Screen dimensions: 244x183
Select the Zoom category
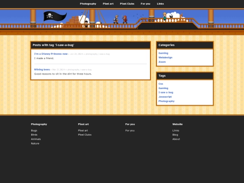[162, 62]
